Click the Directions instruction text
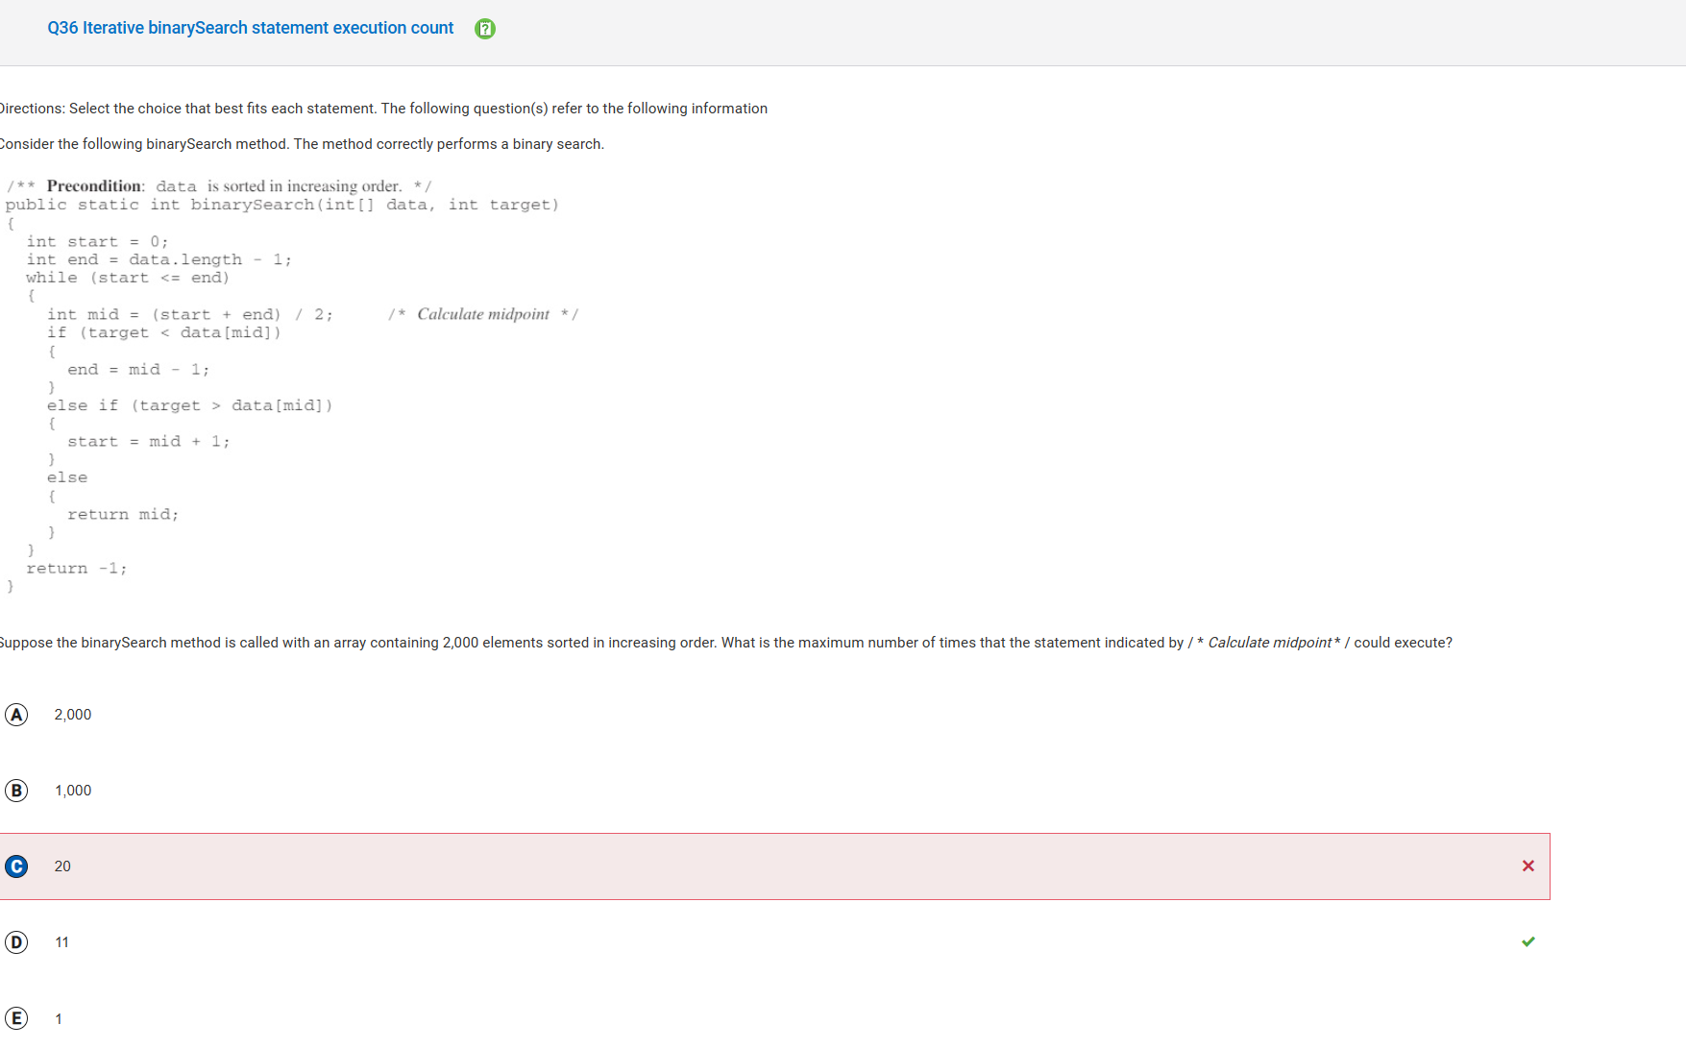The image size is (1686, 1049). [x=384, y=109]
